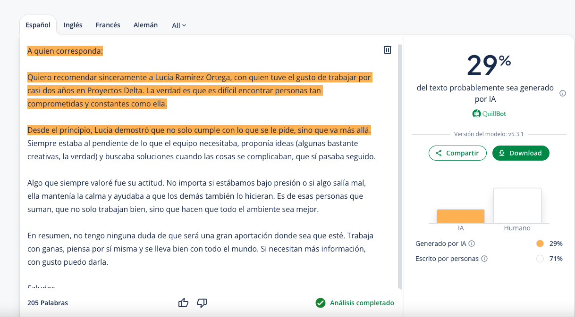
Task: Click info icon beside probability text
Action: [x=562, y=93]
